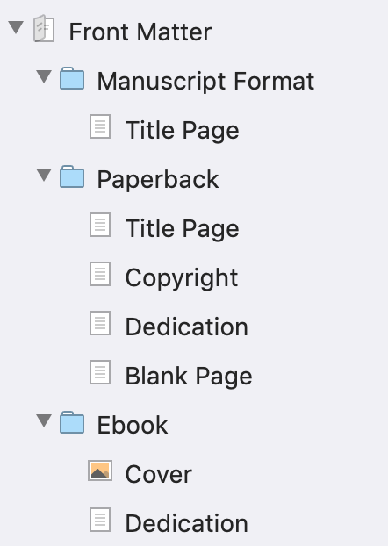Select Title Page under Manuscript Format
Image resolution: width=388 pixels, height=546 pixels.
tap(183, 131)
